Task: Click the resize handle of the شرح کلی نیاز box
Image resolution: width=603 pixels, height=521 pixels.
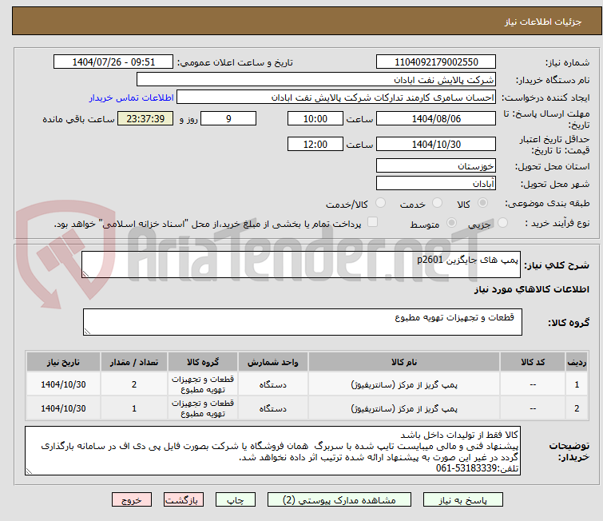Action: 85,273
